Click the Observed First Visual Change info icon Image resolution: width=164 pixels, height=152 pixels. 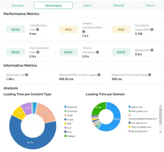150,75
